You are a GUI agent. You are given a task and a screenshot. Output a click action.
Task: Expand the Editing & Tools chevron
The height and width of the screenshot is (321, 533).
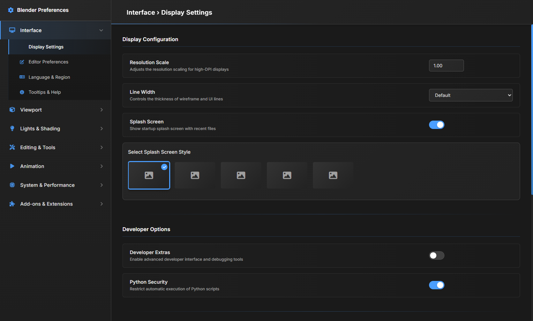point(102,147)
